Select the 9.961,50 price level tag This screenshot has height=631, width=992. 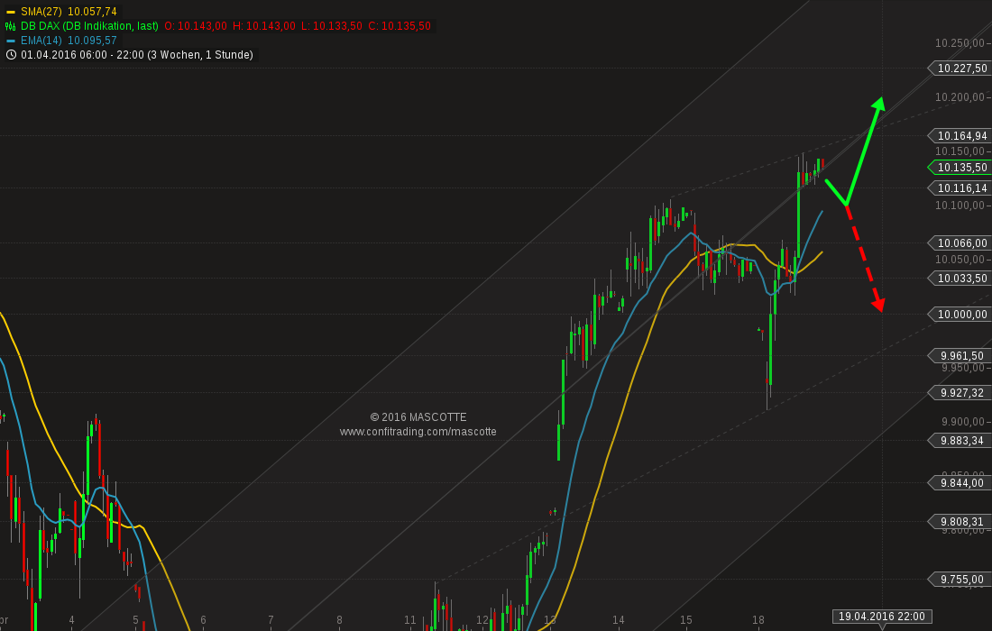(960, 356)
